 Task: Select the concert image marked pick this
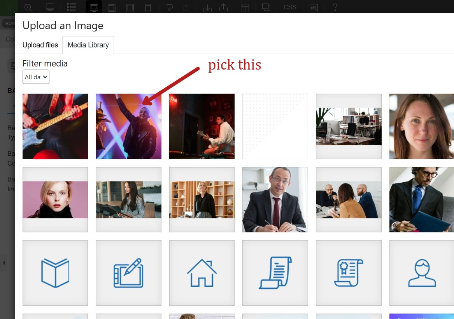128,126
